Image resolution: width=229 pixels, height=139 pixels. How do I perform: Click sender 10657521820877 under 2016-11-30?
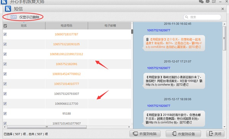159,30
